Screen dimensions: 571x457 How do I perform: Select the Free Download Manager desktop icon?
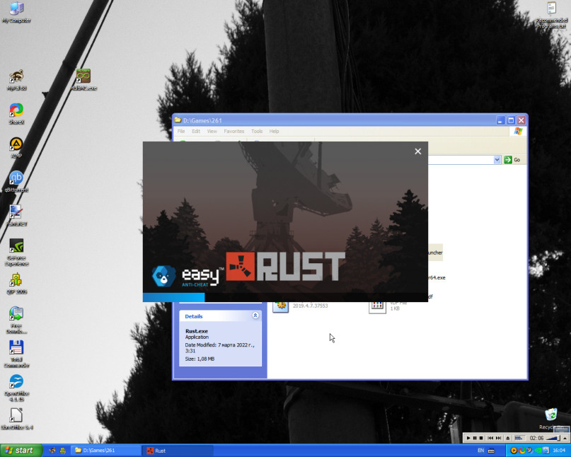(x=16, y=320)
